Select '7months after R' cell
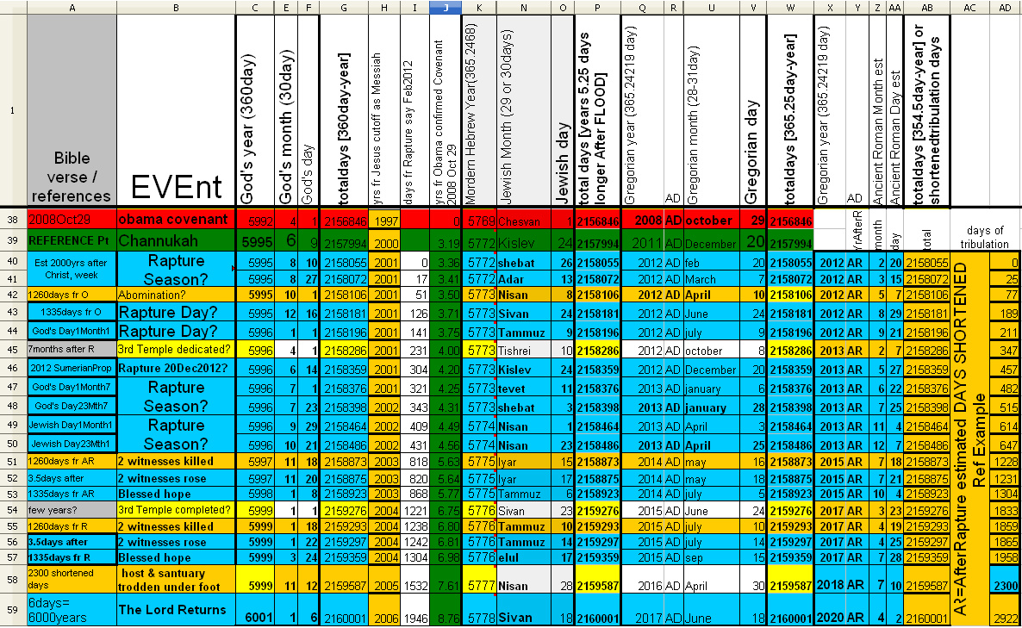The height and width of the screenshot is (628, 1022). (72, 350)
